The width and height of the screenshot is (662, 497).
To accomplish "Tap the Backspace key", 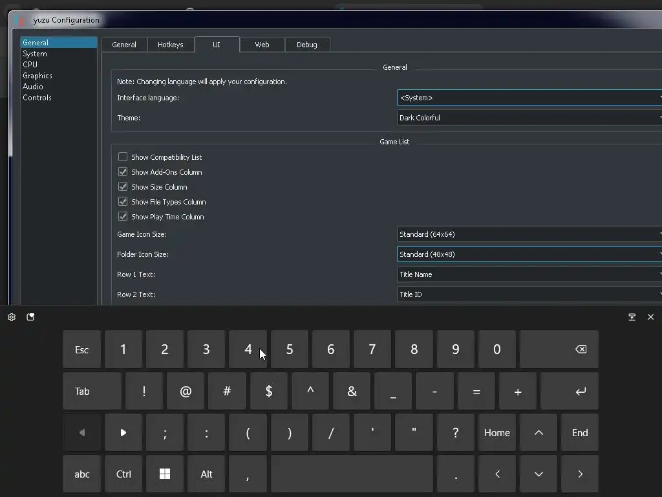I will click(x=559, y=349).
